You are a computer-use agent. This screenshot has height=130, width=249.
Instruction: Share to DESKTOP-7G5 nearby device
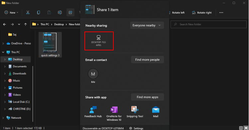pos(99,41)
